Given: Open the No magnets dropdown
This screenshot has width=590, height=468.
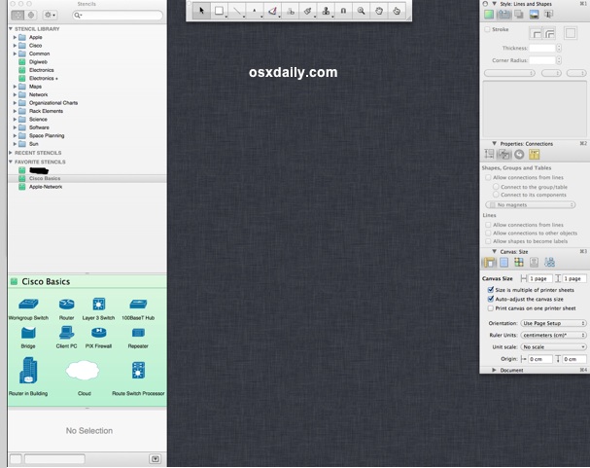Looking at the screenshot, I should click(x=531, y=205).
